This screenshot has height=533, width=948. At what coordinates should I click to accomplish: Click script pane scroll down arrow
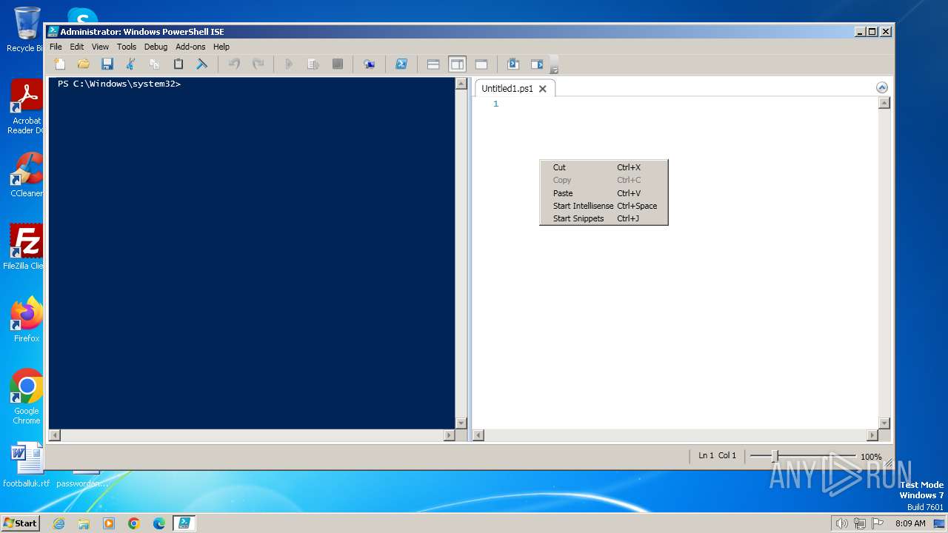884,423
